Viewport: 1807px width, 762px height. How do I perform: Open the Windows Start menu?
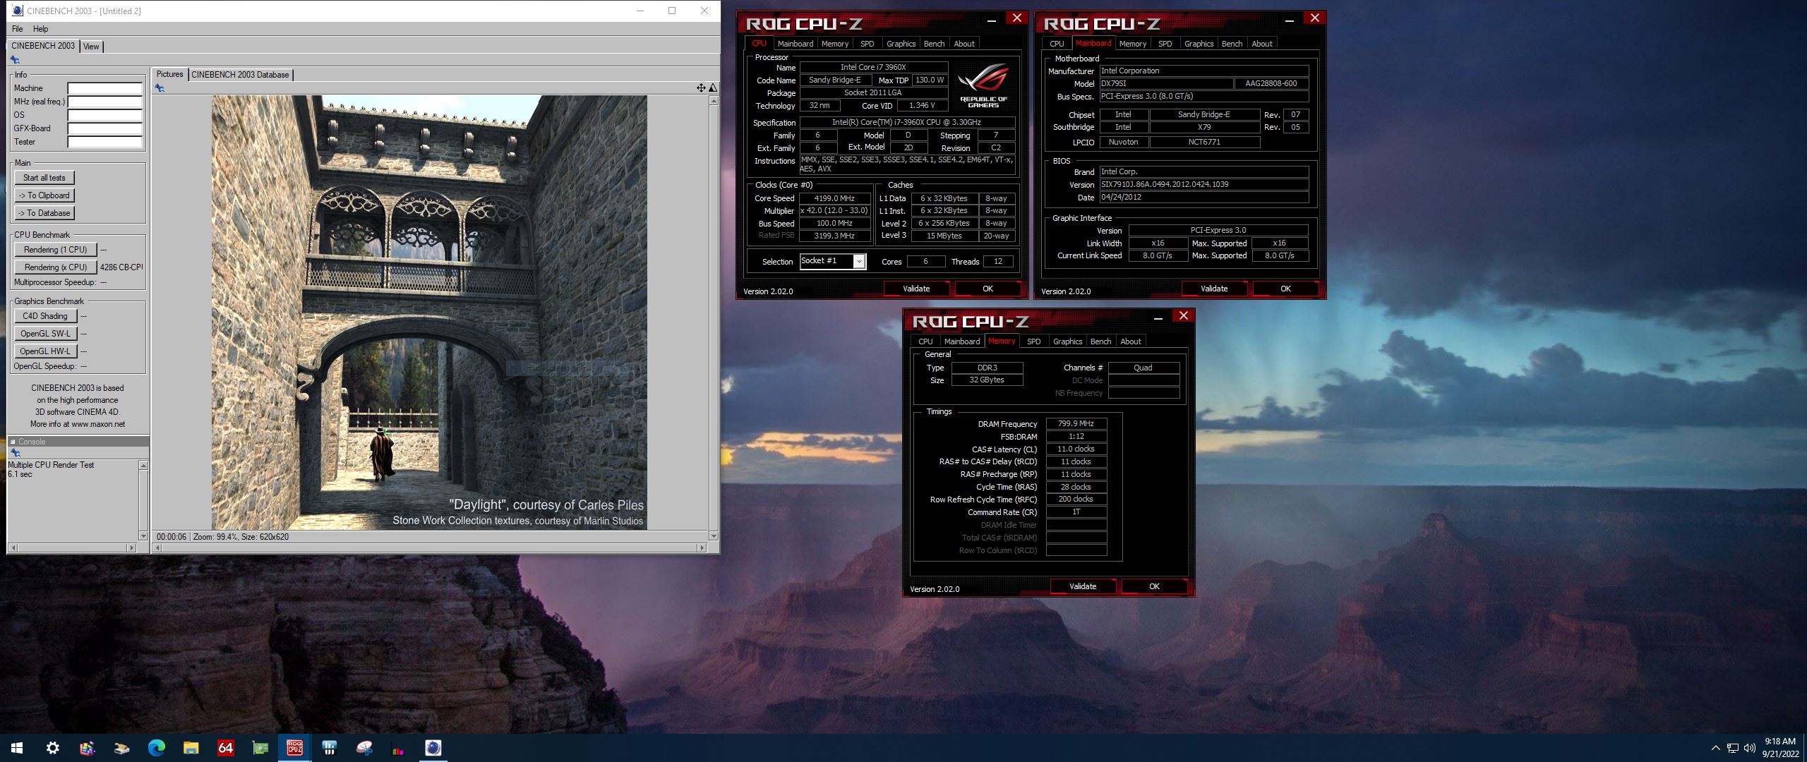click(x=17, y=748)
